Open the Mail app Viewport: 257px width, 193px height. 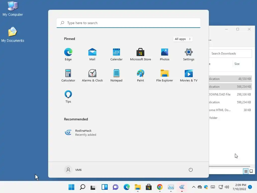click(92, 55)
